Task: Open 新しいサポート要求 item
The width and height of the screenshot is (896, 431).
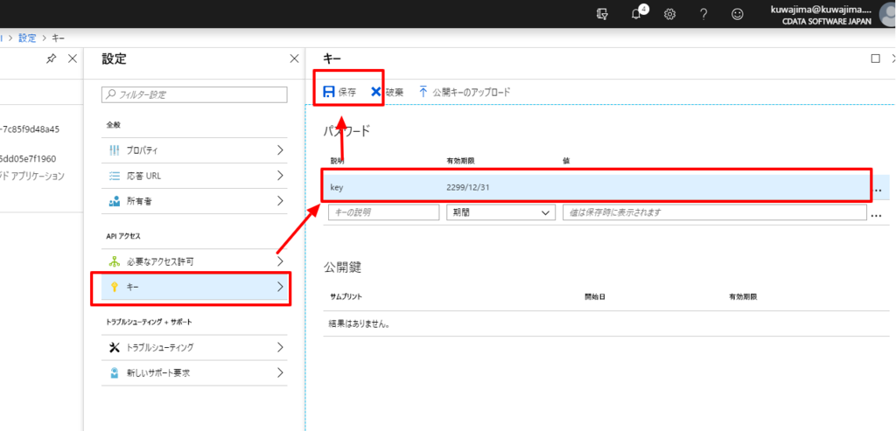Action: 195,372
